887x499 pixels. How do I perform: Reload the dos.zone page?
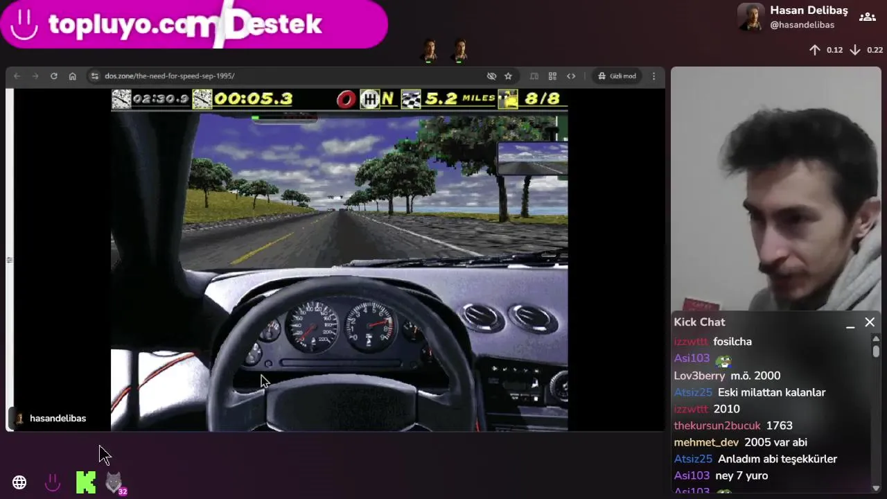tap(53, 76)
